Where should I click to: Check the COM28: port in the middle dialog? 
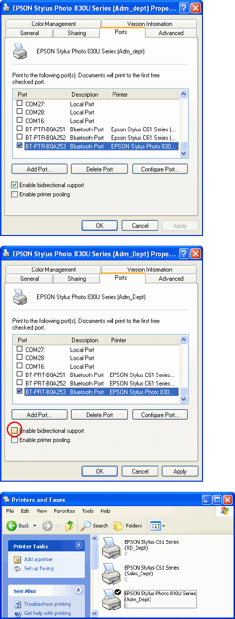tap(20, 358)
